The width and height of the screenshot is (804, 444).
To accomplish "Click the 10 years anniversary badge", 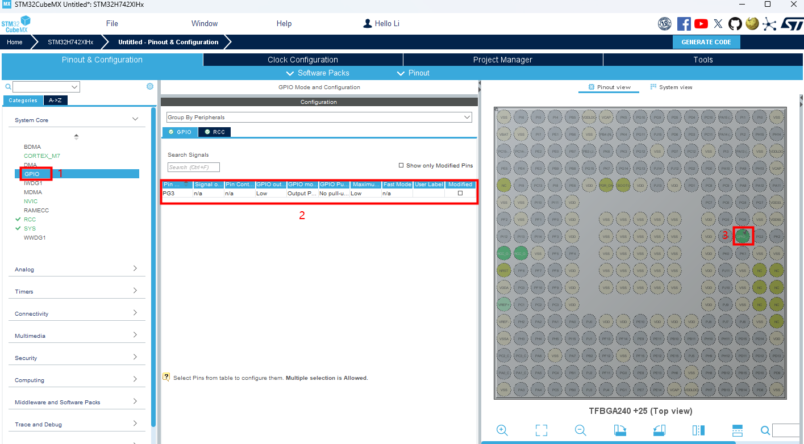I will [665, 23].
